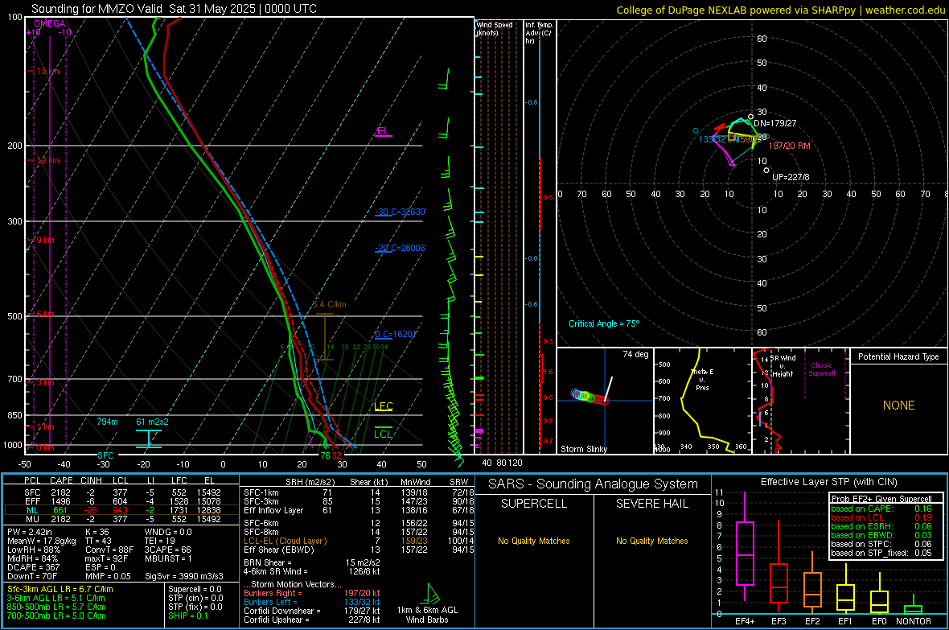Select the magenta EL level marker

(x=383, y=131)
